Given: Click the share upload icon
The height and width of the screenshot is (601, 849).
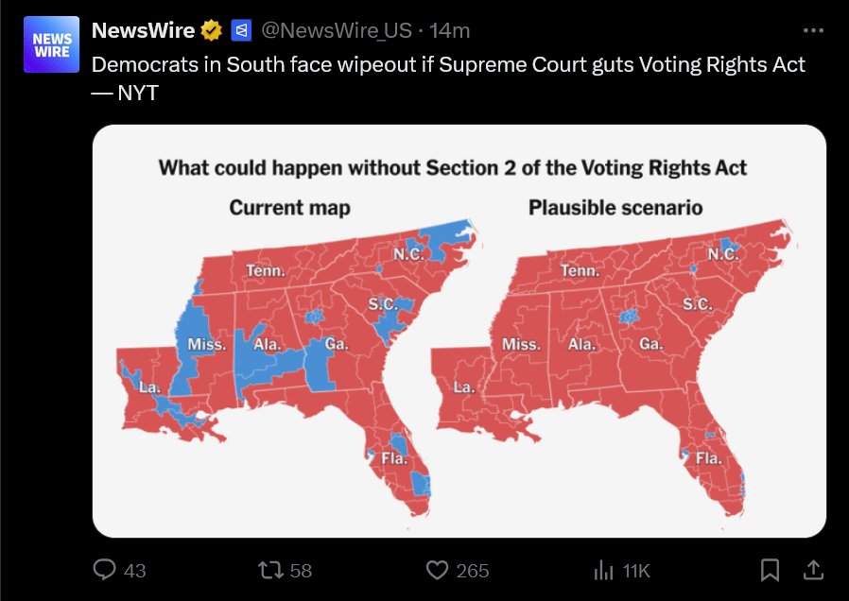Looking at the screenshot, I should pos(812,570).
